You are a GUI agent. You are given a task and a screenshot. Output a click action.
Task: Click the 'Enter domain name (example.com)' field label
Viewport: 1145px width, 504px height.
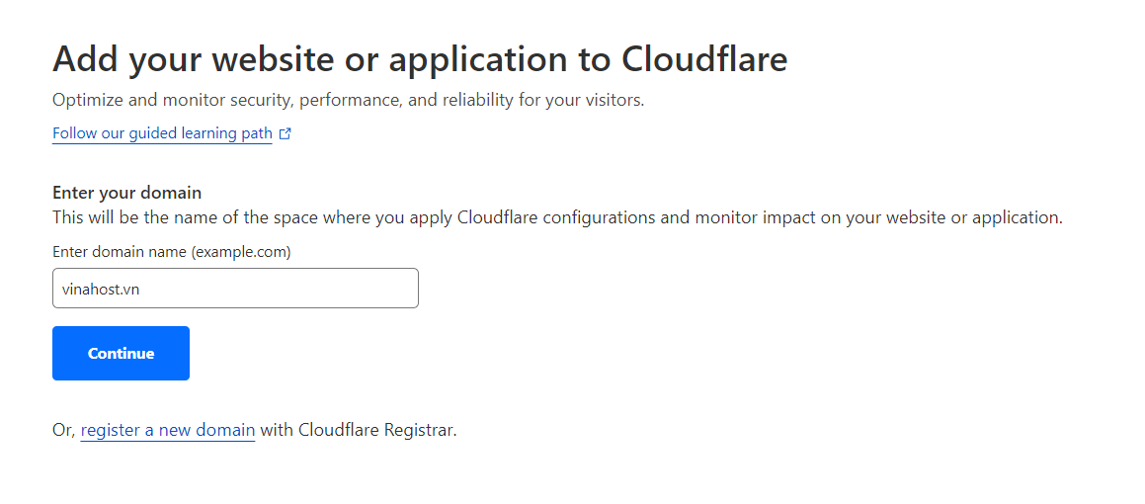coord(172,252)
